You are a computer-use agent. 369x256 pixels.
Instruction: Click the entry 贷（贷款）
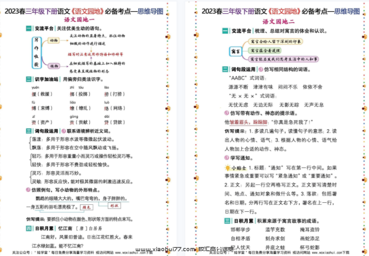114,123
